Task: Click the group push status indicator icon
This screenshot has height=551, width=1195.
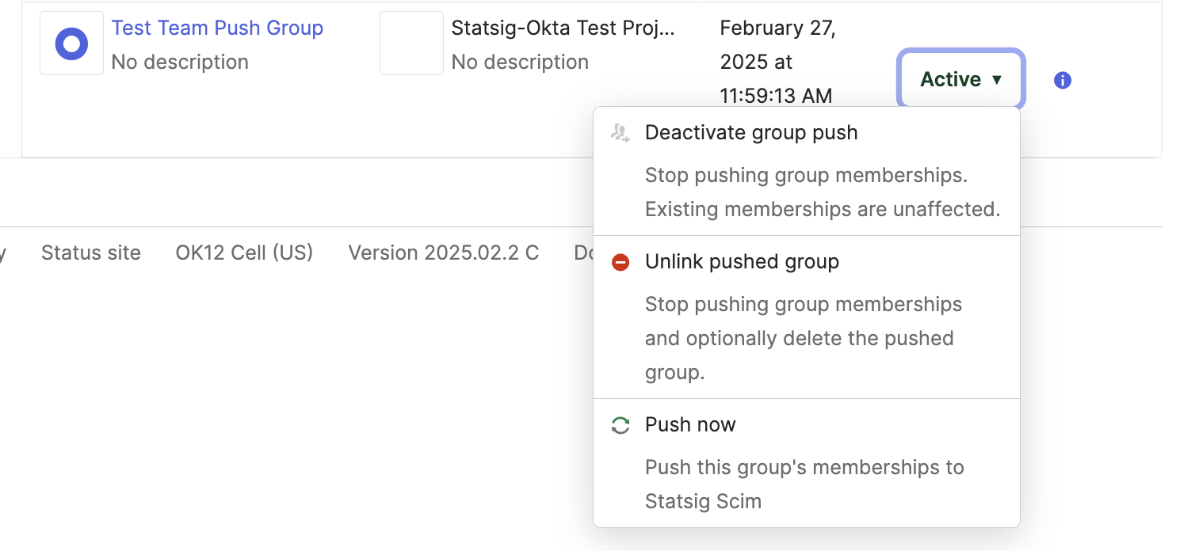Action: (961, 79)
